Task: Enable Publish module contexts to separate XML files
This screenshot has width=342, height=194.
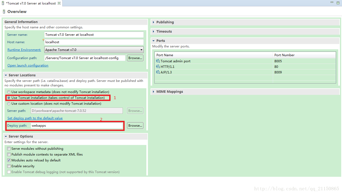Action: (x=9, y=155)
